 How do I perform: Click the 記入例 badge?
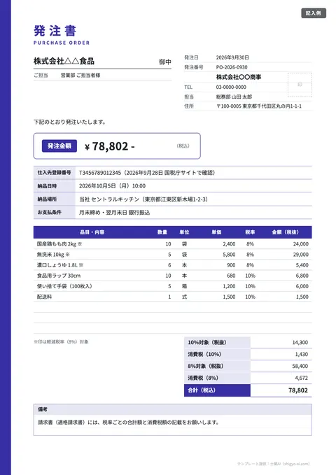pos(314,13)
